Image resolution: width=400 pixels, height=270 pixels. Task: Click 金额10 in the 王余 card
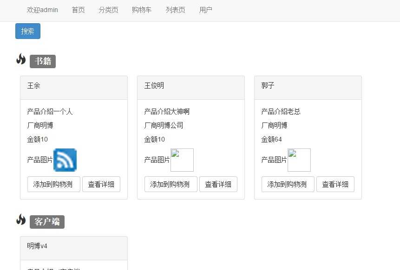point(38,139)
